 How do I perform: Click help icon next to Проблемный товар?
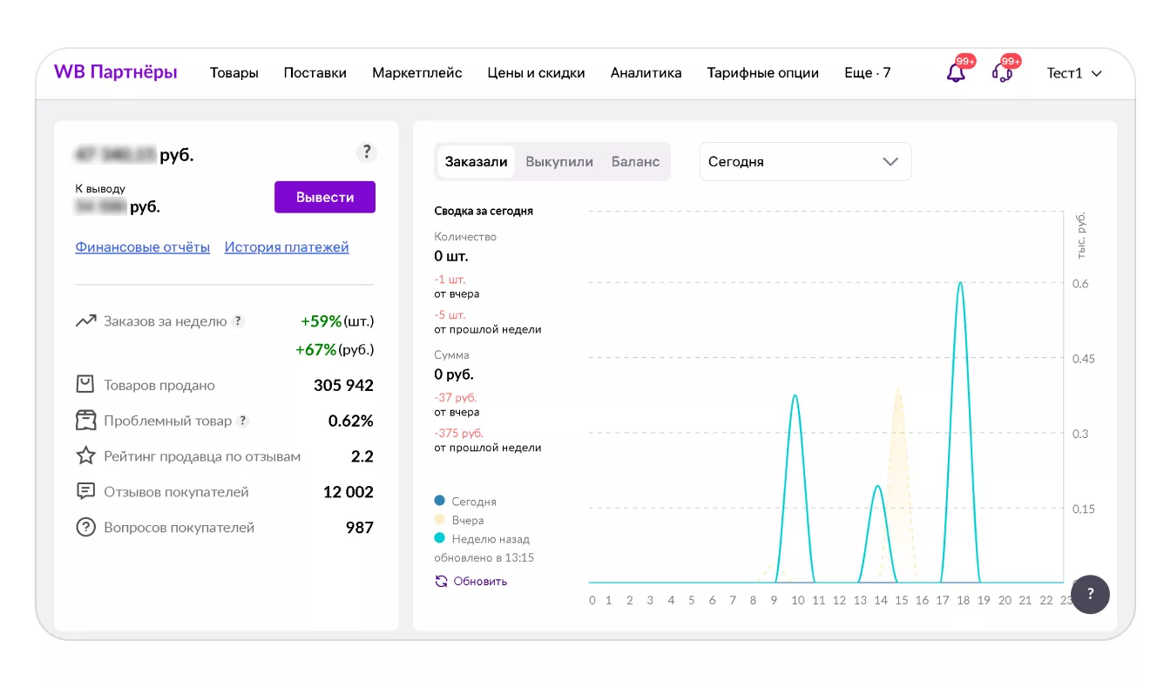coord(243,421)
